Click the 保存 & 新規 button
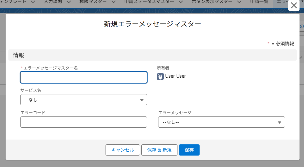 (159, 150)
